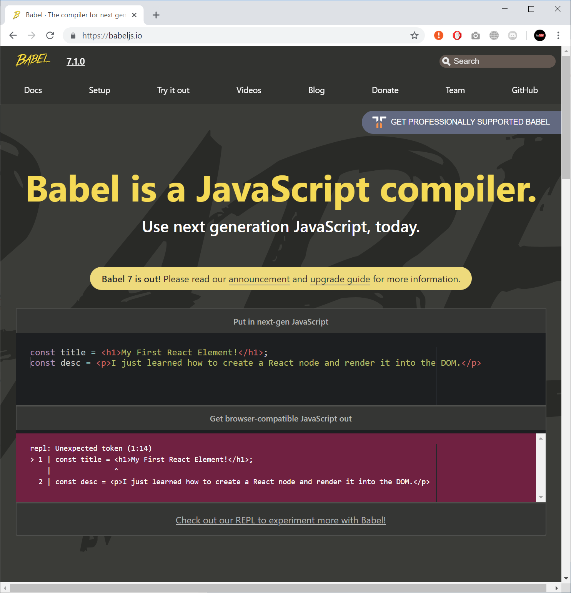Click the horizontal scrollbar right arrow
Viewport: 571px width, 593px height.
(x=556, y=588)
